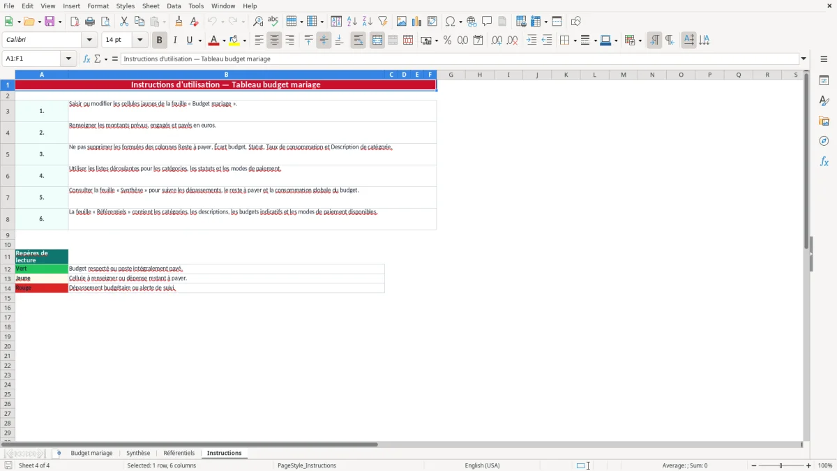Viewport: 837px width, 471px height.
Task: Select row 5 header
Action: click(8, 154)
